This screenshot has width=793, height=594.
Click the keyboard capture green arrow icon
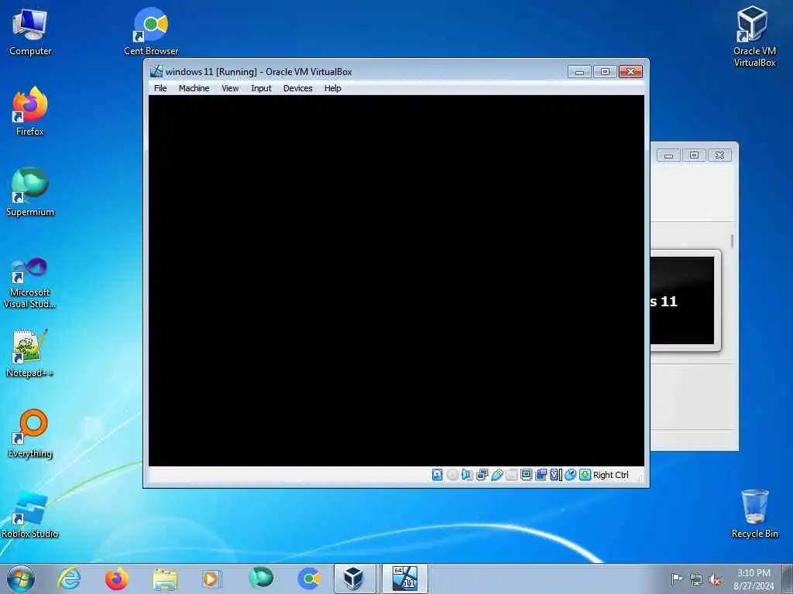coord(585,475)
